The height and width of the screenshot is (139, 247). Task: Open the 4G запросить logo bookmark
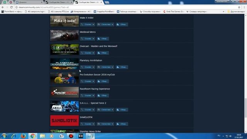(x=35, y=12)
